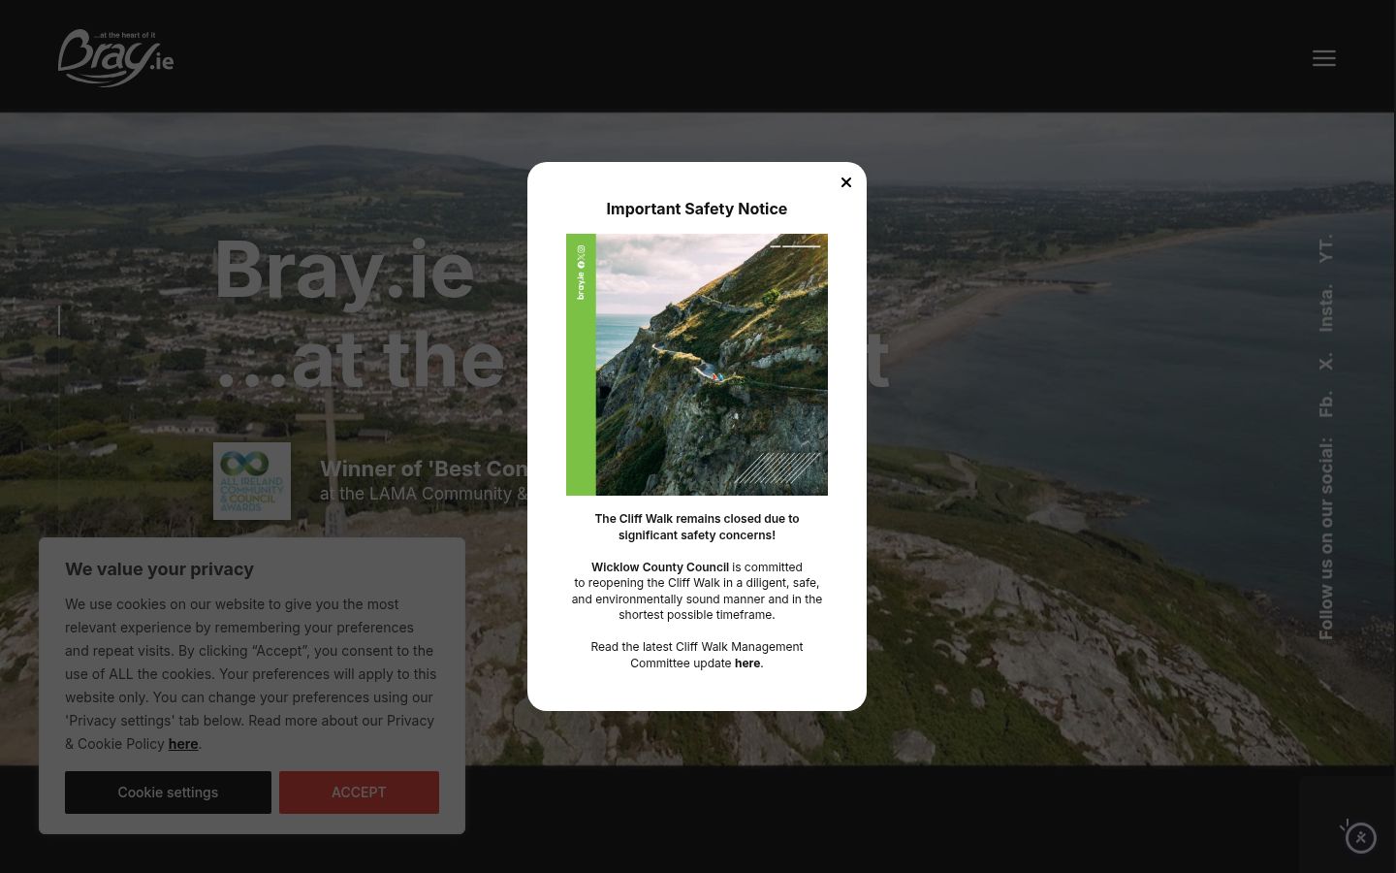Viewport: 1396px width, 873px height.
Task: Visit the Insta. social link
Action: point(1325,307)
